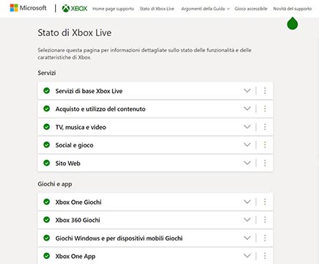The image size is (319, 264).
Task: Open Stato di Xbox Live nav link
Action: (157, 9)
